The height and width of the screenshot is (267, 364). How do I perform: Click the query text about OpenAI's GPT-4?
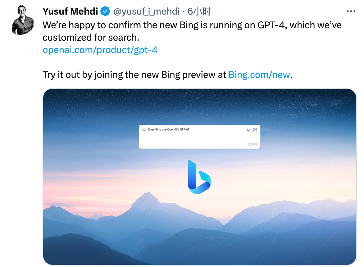click(169, 130)
